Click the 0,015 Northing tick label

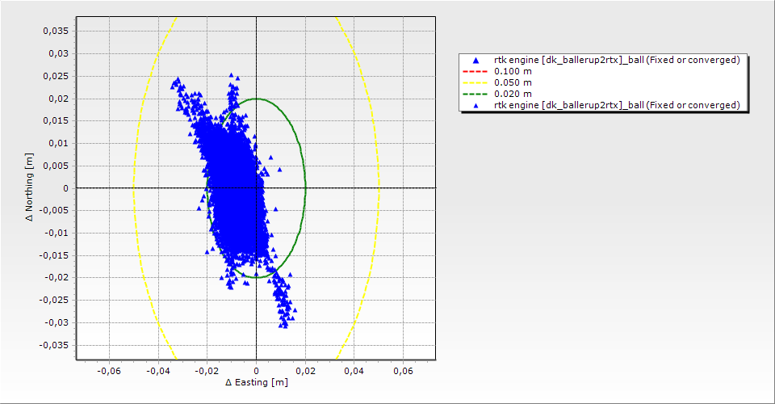coord(56,120)
